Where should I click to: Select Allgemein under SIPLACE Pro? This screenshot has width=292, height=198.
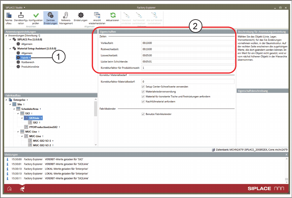click(27, 44)
